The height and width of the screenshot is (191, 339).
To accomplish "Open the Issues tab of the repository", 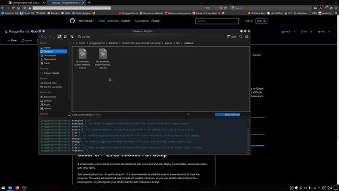I will [26, 40].
